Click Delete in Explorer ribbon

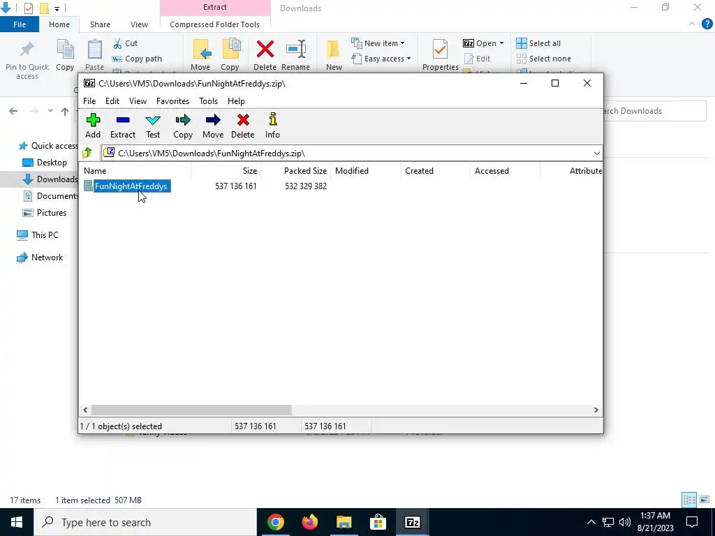[x=265, y=56]
